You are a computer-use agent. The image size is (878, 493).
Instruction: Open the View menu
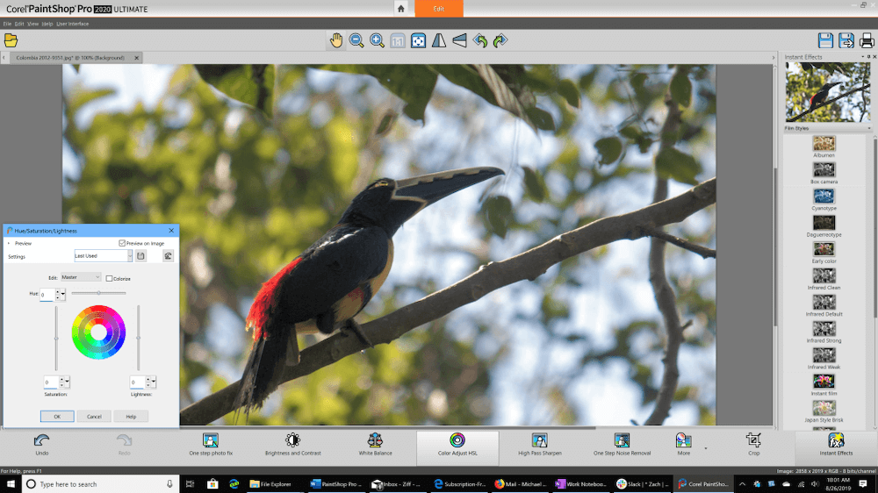click(x=32, y=24)
